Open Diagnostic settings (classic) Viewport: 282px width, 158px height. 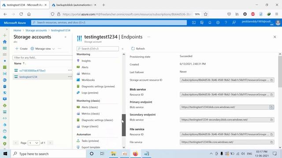coord(97,120)
